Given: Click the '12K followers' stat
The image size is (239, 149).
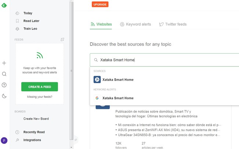Looking at the screenshot, I should [x=121, y=145].
